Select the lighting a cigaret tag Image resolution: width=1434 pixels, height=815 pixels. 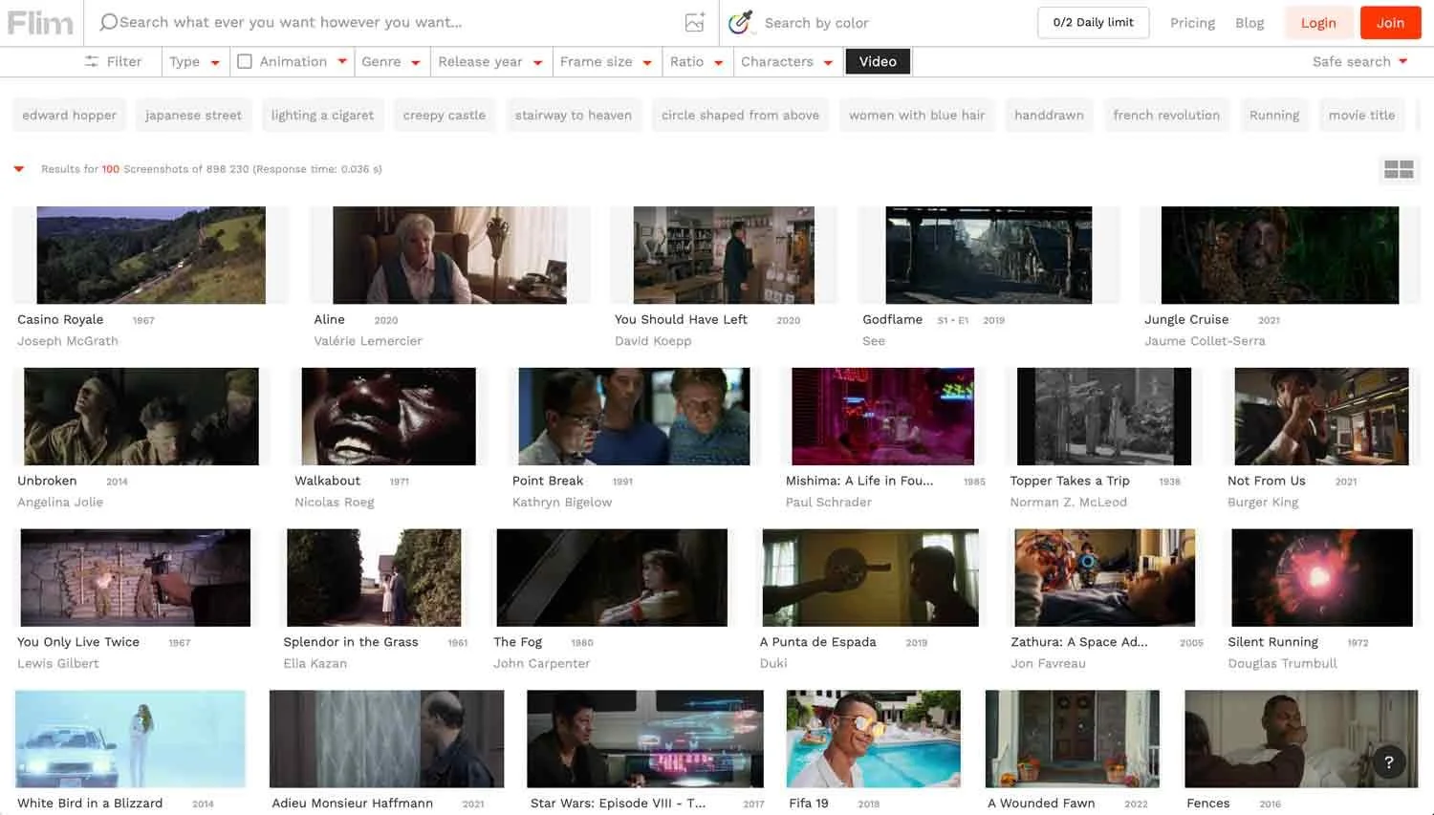pyautogui.click(x=322, y=115)
